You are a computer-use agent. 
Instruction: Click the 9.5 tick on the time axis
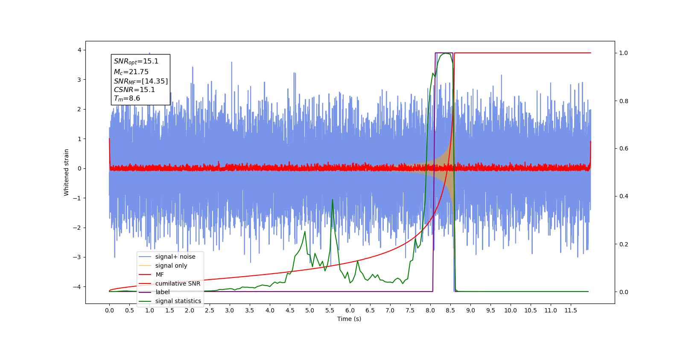tap(490, 310)
